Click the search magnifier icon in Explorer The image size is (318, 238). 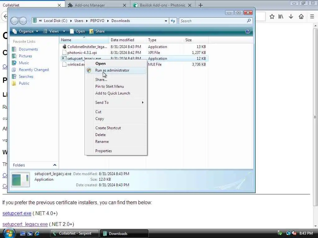249,21
